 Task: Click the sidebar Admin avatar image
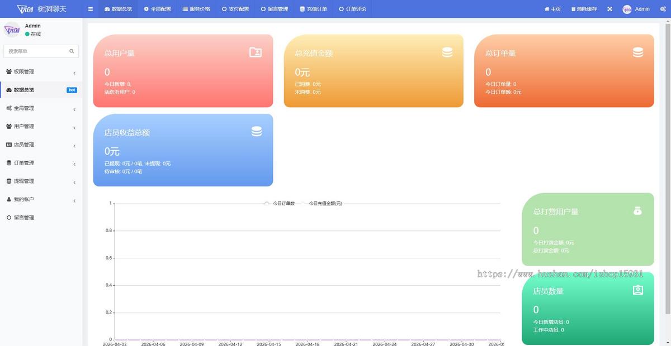tap(12, 30)
